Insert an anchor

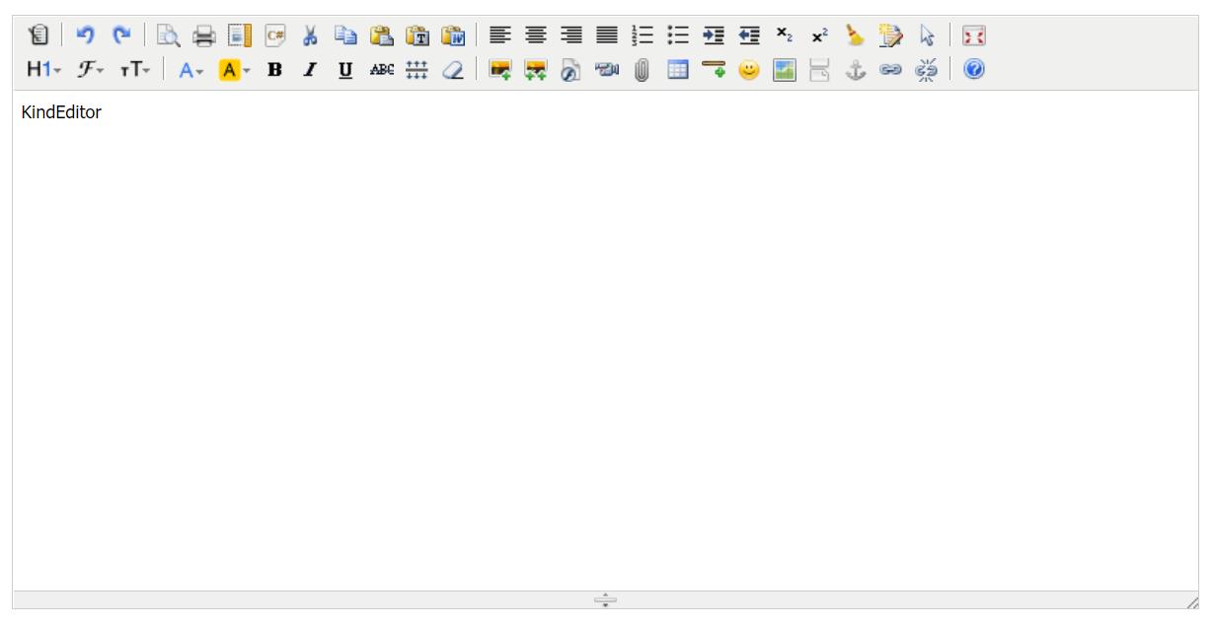pyautogui.click(x=854, y=70)
